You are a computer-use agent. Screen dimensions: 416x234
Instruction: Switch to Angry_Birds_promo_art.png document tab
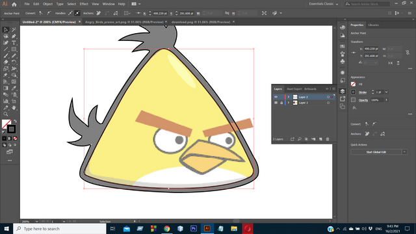coord(124,22)
